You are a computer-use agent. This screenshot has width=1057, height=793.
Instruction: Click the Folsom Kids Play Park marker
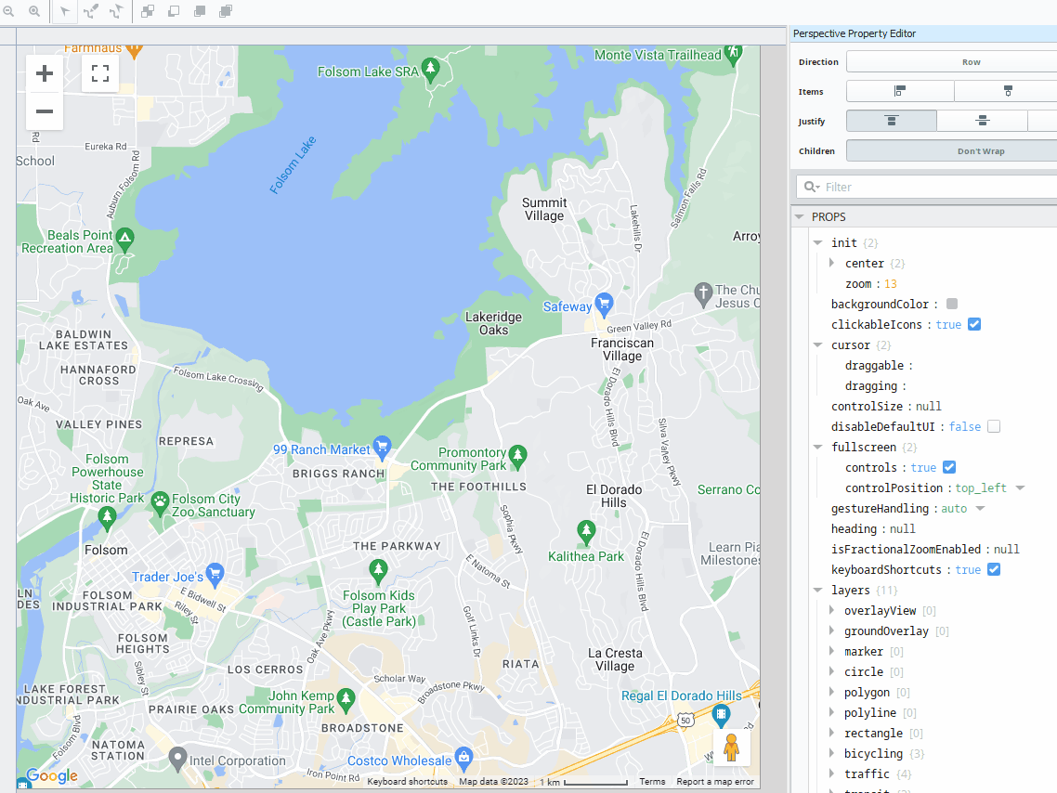(x=378, y=571)
